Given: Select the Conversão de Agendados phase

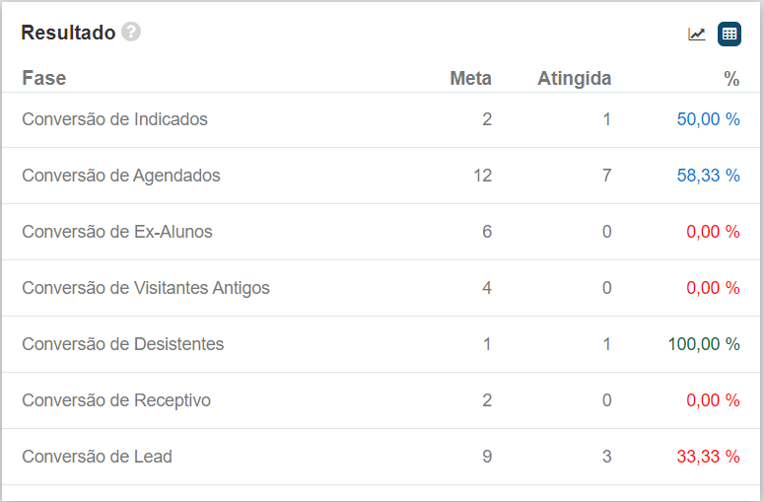Looking at the screenshot, I should click(121, 176).
